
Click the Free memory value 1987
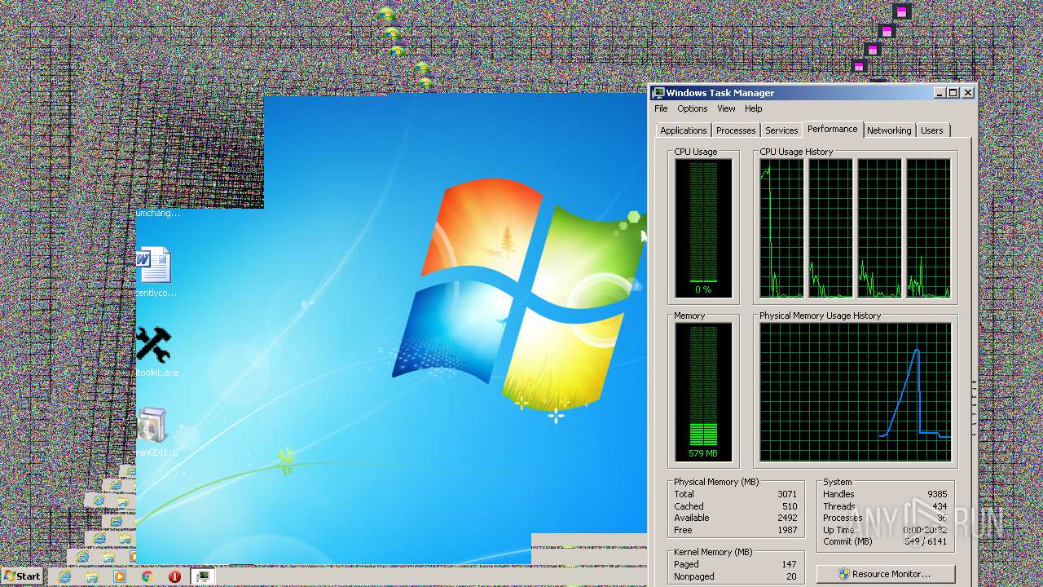click(x=786, y=530)
